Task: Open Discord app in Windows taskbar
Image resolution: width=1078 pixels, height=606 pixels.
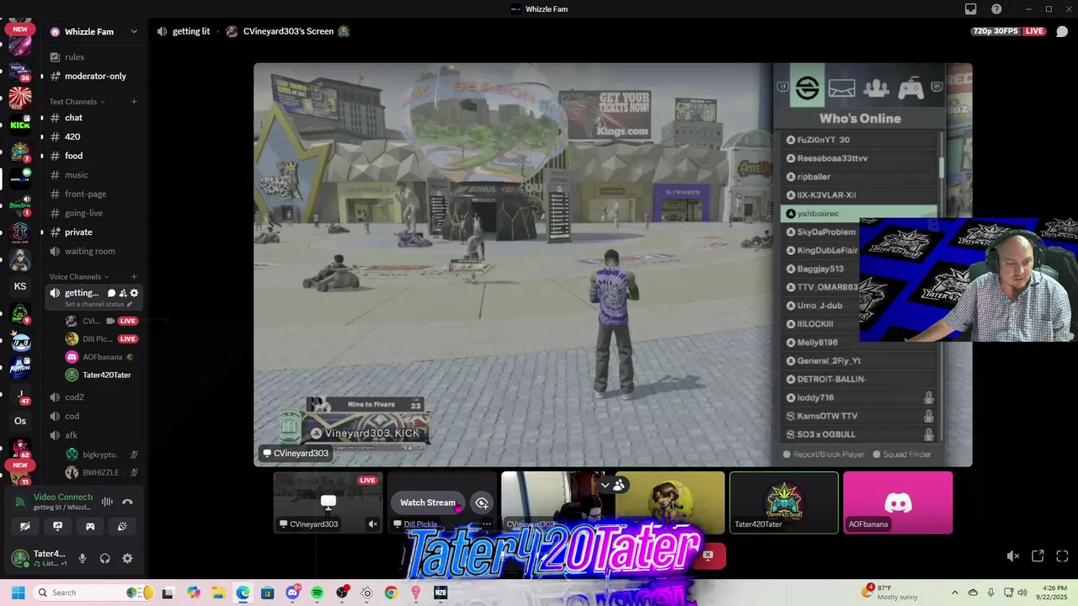Action: (x=292, y=593)
